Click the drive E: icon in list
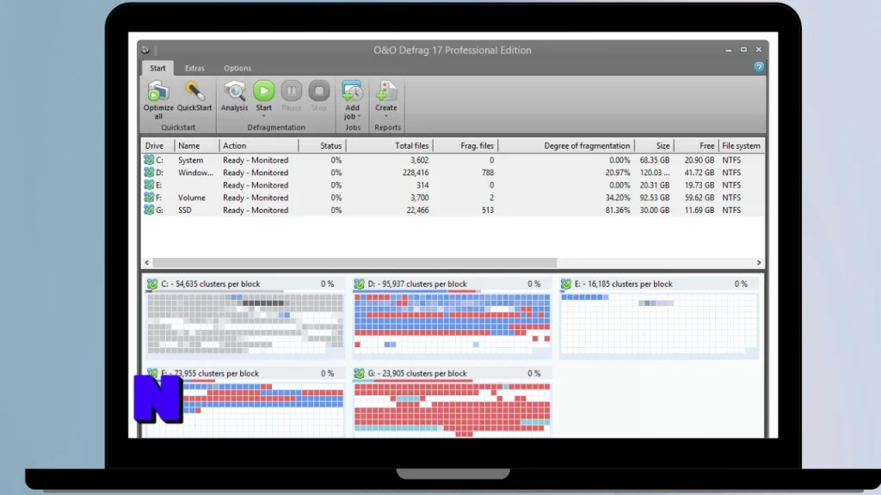Image resolution: width=881 pixels, height=495 pixels. 149,185
